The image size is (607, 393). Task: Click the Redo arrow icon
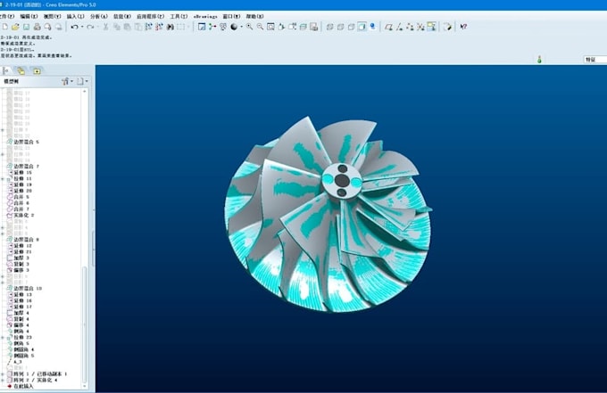click(90, 27)
